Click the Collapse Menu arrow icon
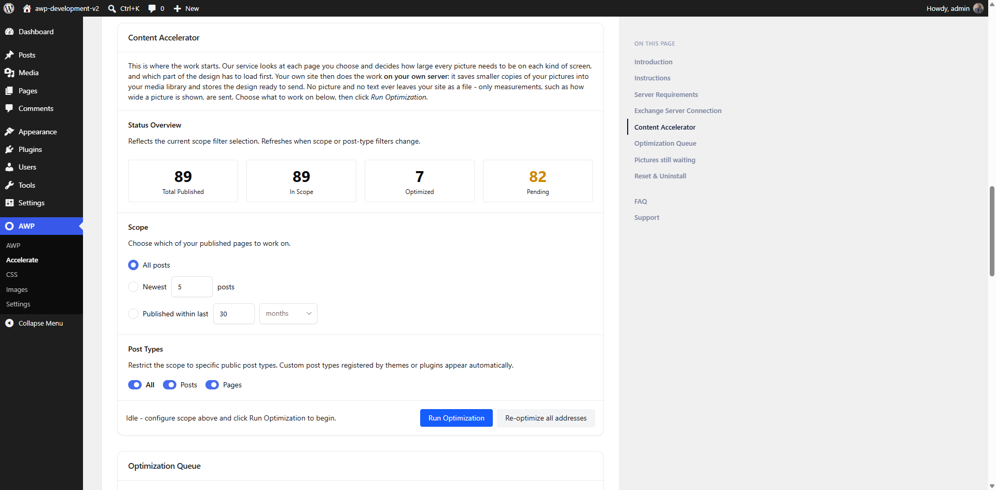 click(x=9, y=323)
